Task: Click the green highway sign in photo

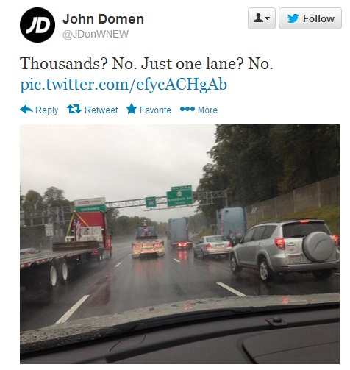Action: coord(179,198)
